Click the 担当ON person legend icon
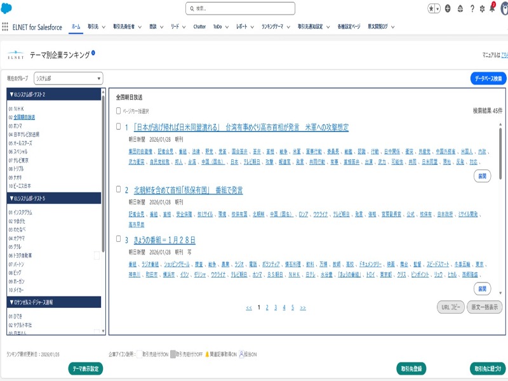 (241, 354)
